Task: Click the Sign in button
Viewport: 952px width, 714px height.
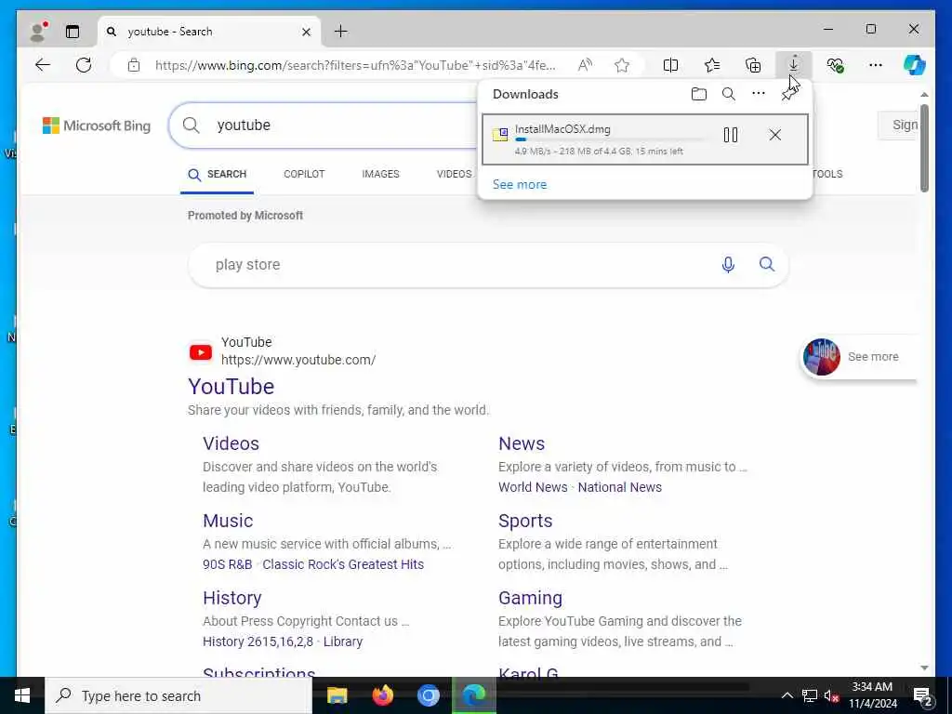Action: click(897, 126)
